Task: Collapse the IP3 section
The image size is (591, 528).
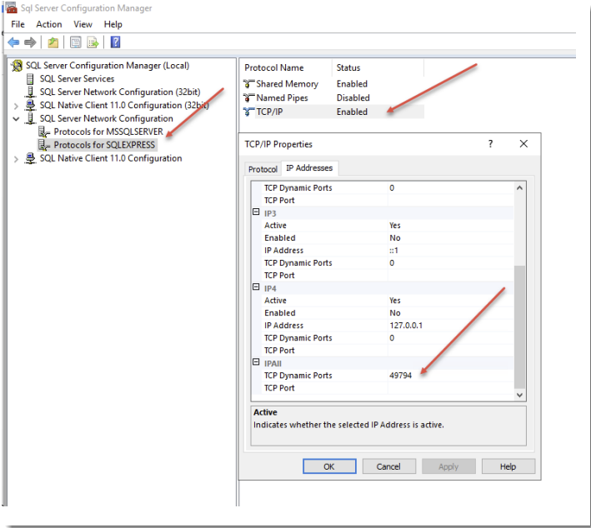Action: [256, 212]
